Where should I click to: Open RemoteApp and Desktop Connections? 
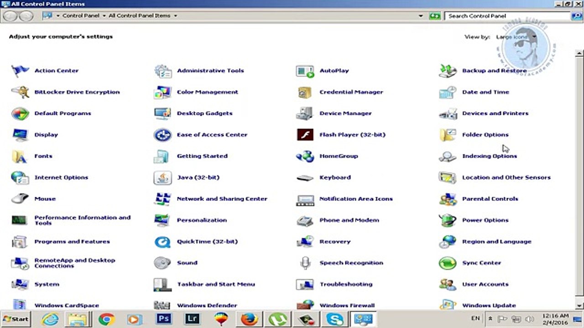coord(75,263)
